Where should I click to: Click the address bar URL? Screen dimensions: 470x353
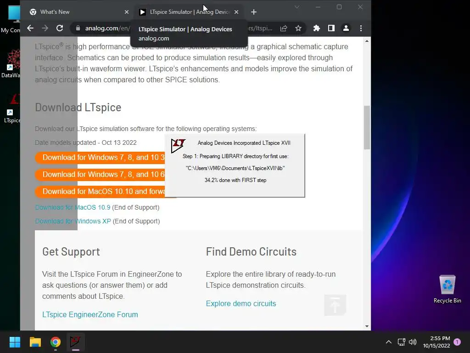coord(107,28)
